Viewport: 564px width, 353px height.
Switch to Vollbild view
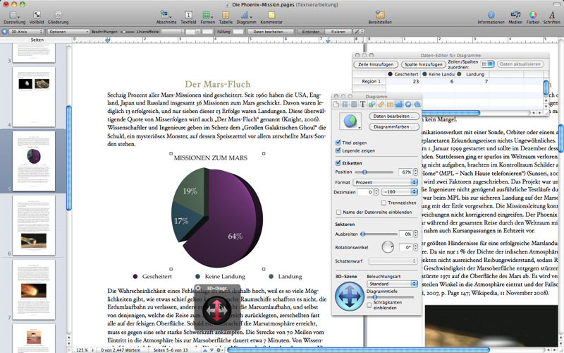click(37, 14)
